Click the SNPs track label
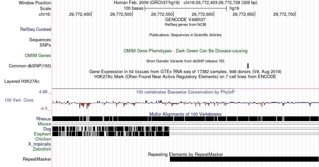Image resolution: width=319 pixels, height=167 pixels. (x=45, y=45)
